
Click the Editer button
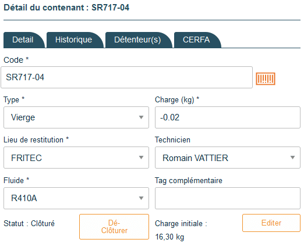tap(271, 223)
